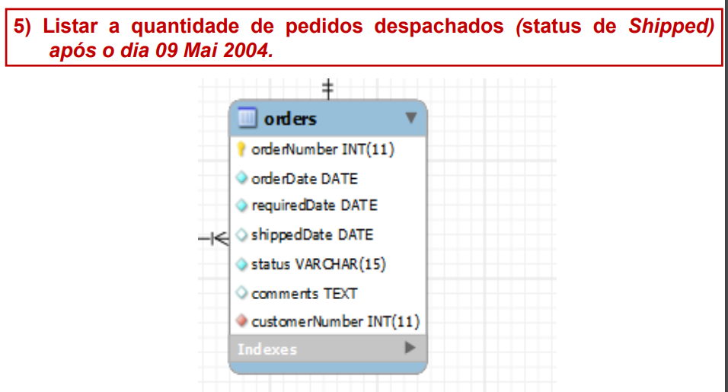Screen dimensions: 728x392
Task: Expand the Indexes section arrow
Action: click(410, 347)
